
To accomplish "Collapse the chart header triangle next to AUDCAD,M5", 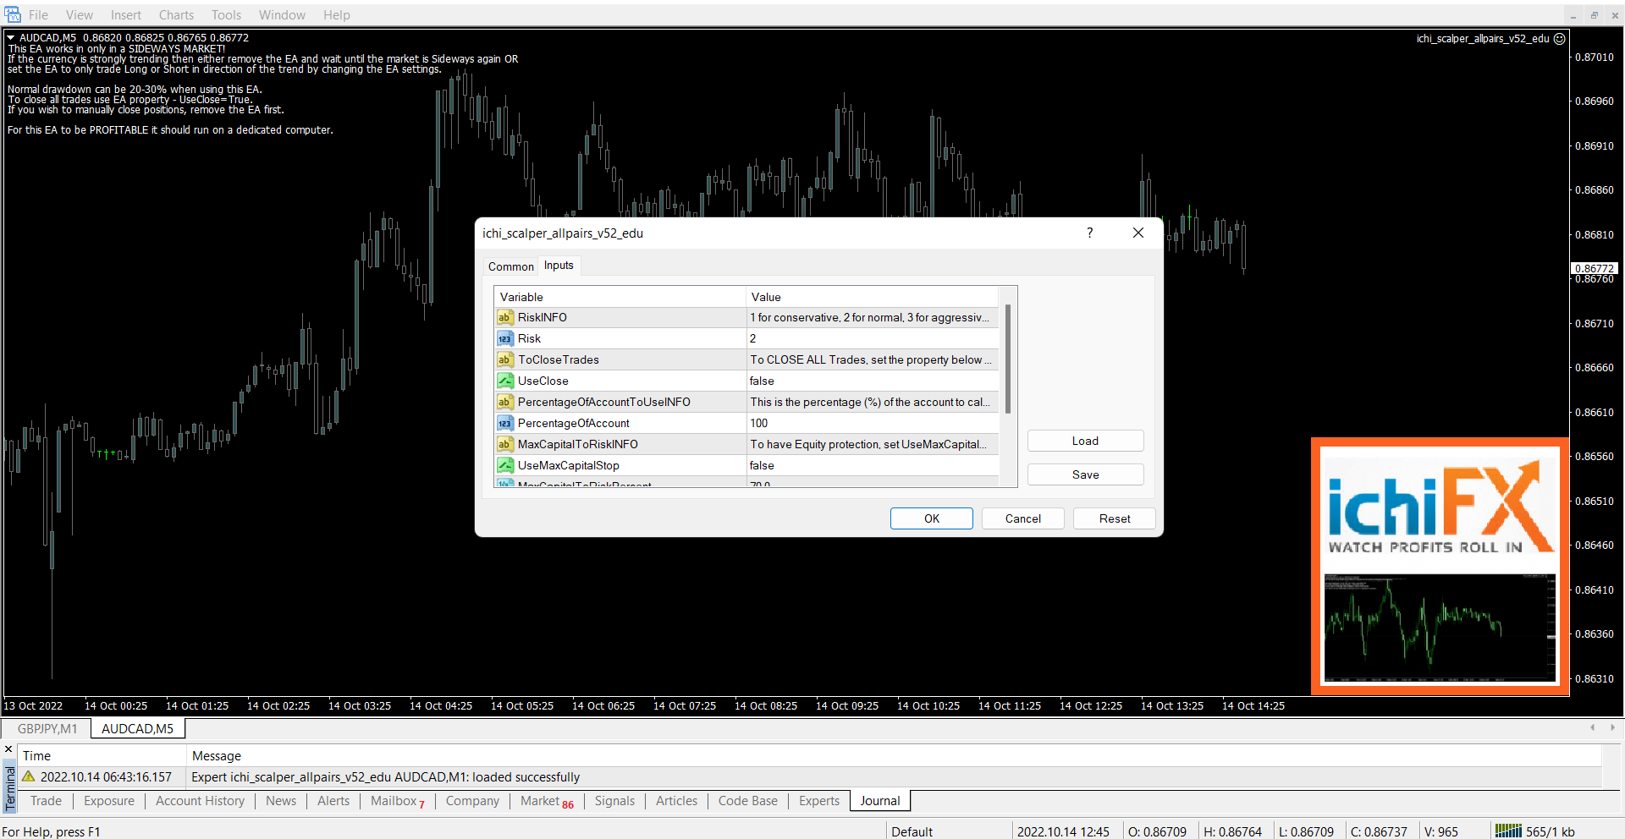I will coord(11,38).
